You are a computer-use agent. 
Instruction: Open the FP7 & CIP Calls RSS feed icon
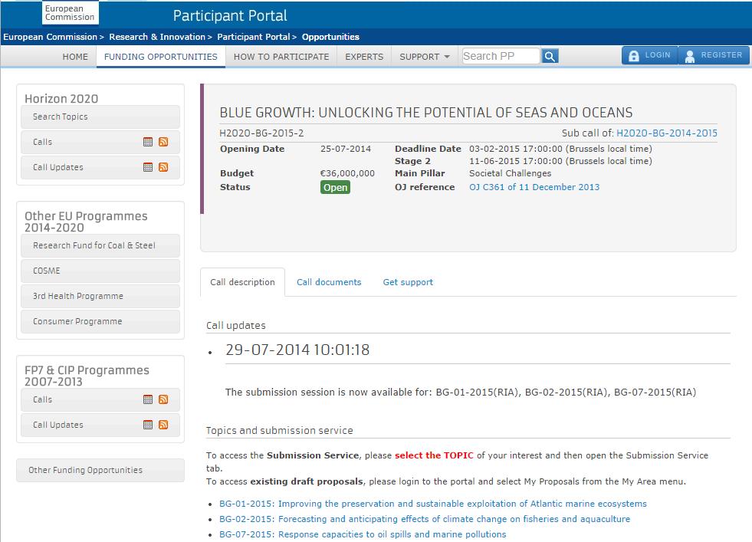163,399
